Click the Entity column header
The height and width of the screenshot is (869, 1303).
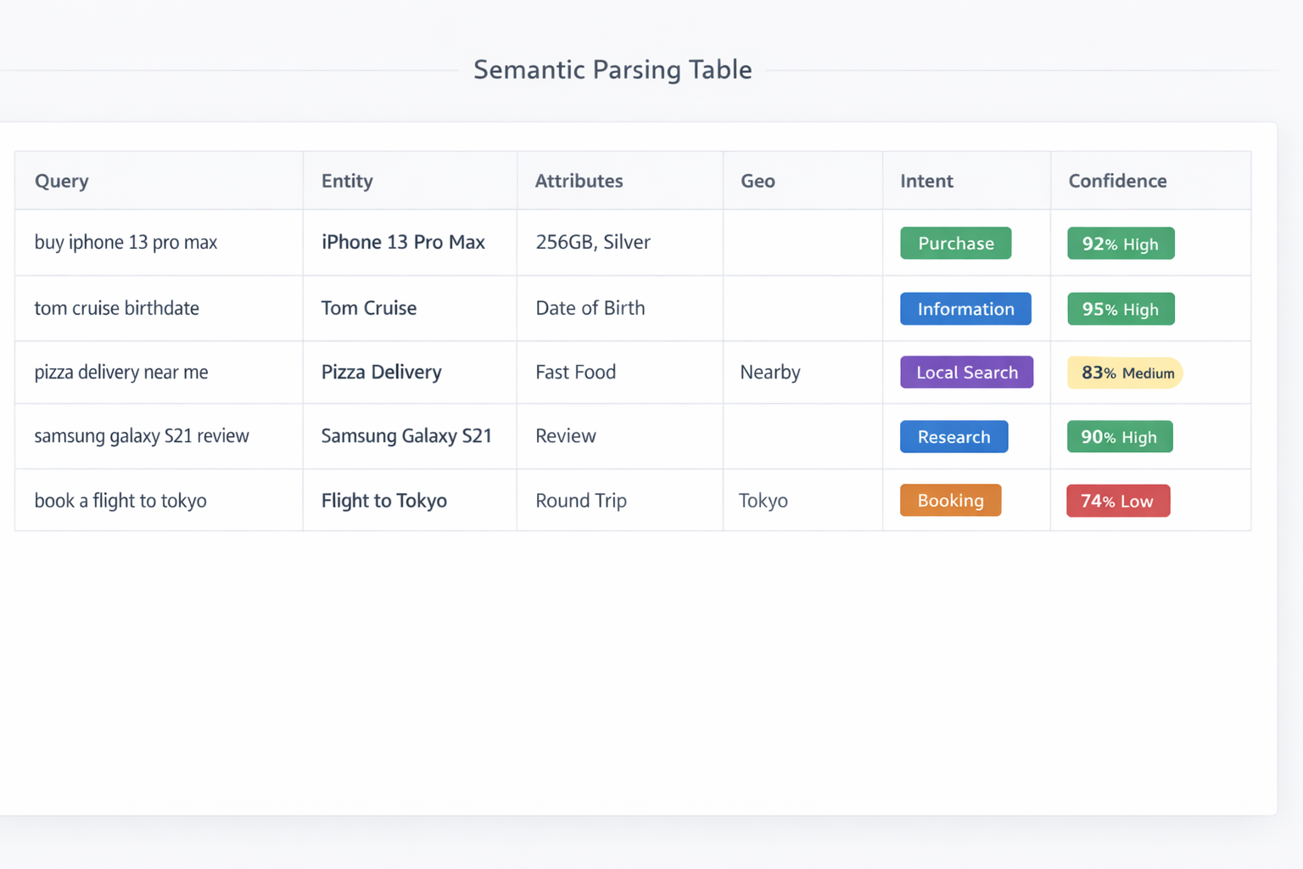pyautogui.click(x=347, y=181)
